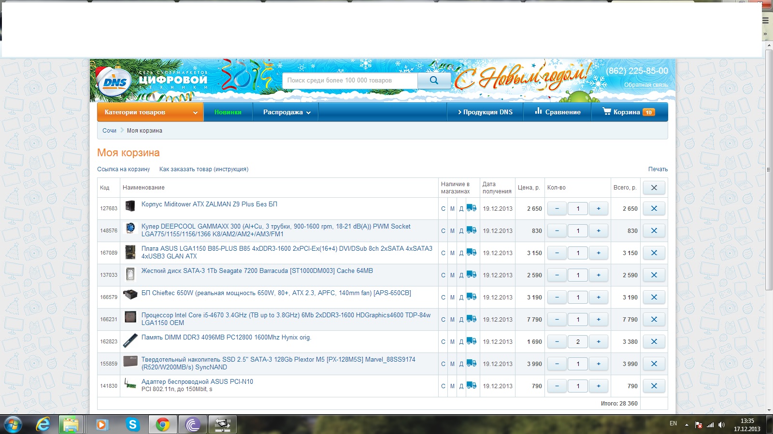Screen dimensions: 773x434
Task: Open media player icon in taskbar
Action: [101, 424]
